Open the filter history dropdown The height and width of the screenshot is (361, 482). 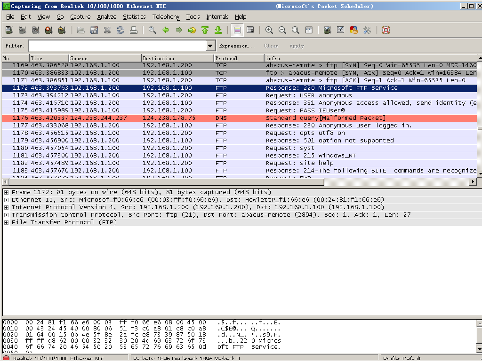tap(210, 46)
